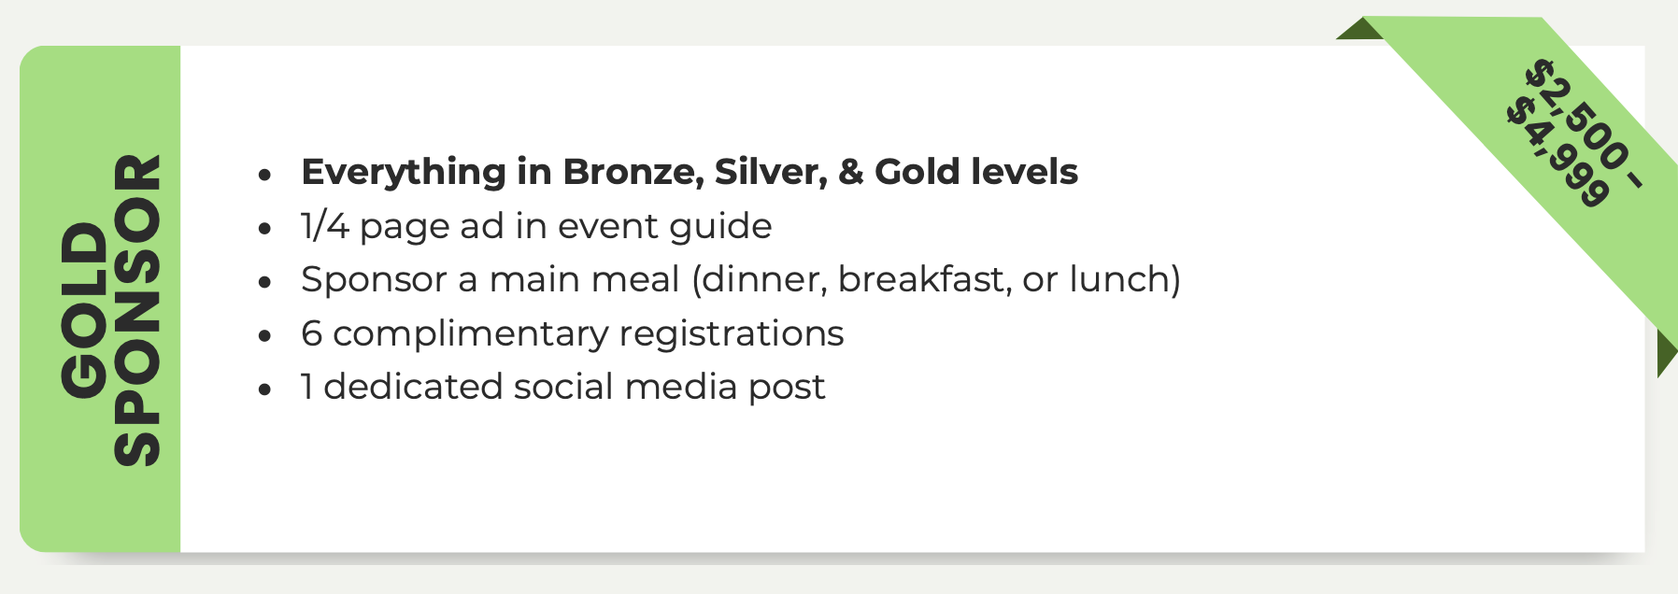This screenshot has width=1678, height=594.
Task: Click the word "SPONSOR" in the sidebar
Action: 137,310
